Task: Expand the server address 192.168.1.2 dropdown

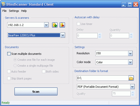Action: (46, 25)
